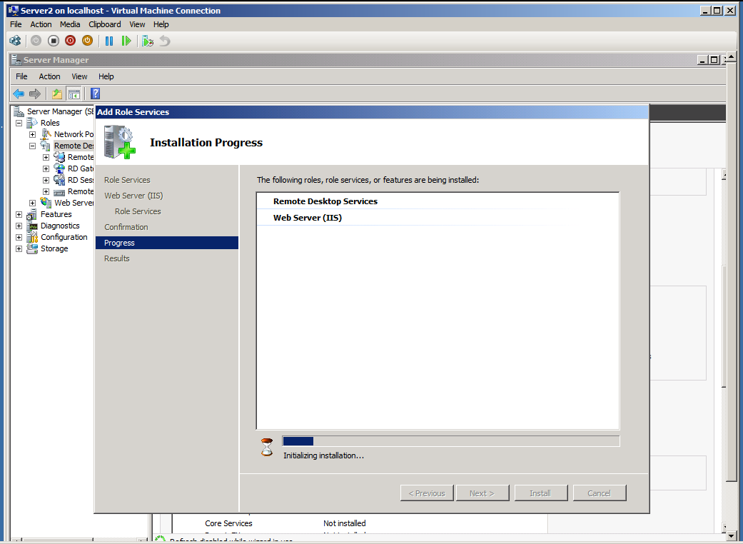The width and height of the screenshot is (743, 544).
Task: Expand the Configuration tree node
Action: click(x=19, y=237)
